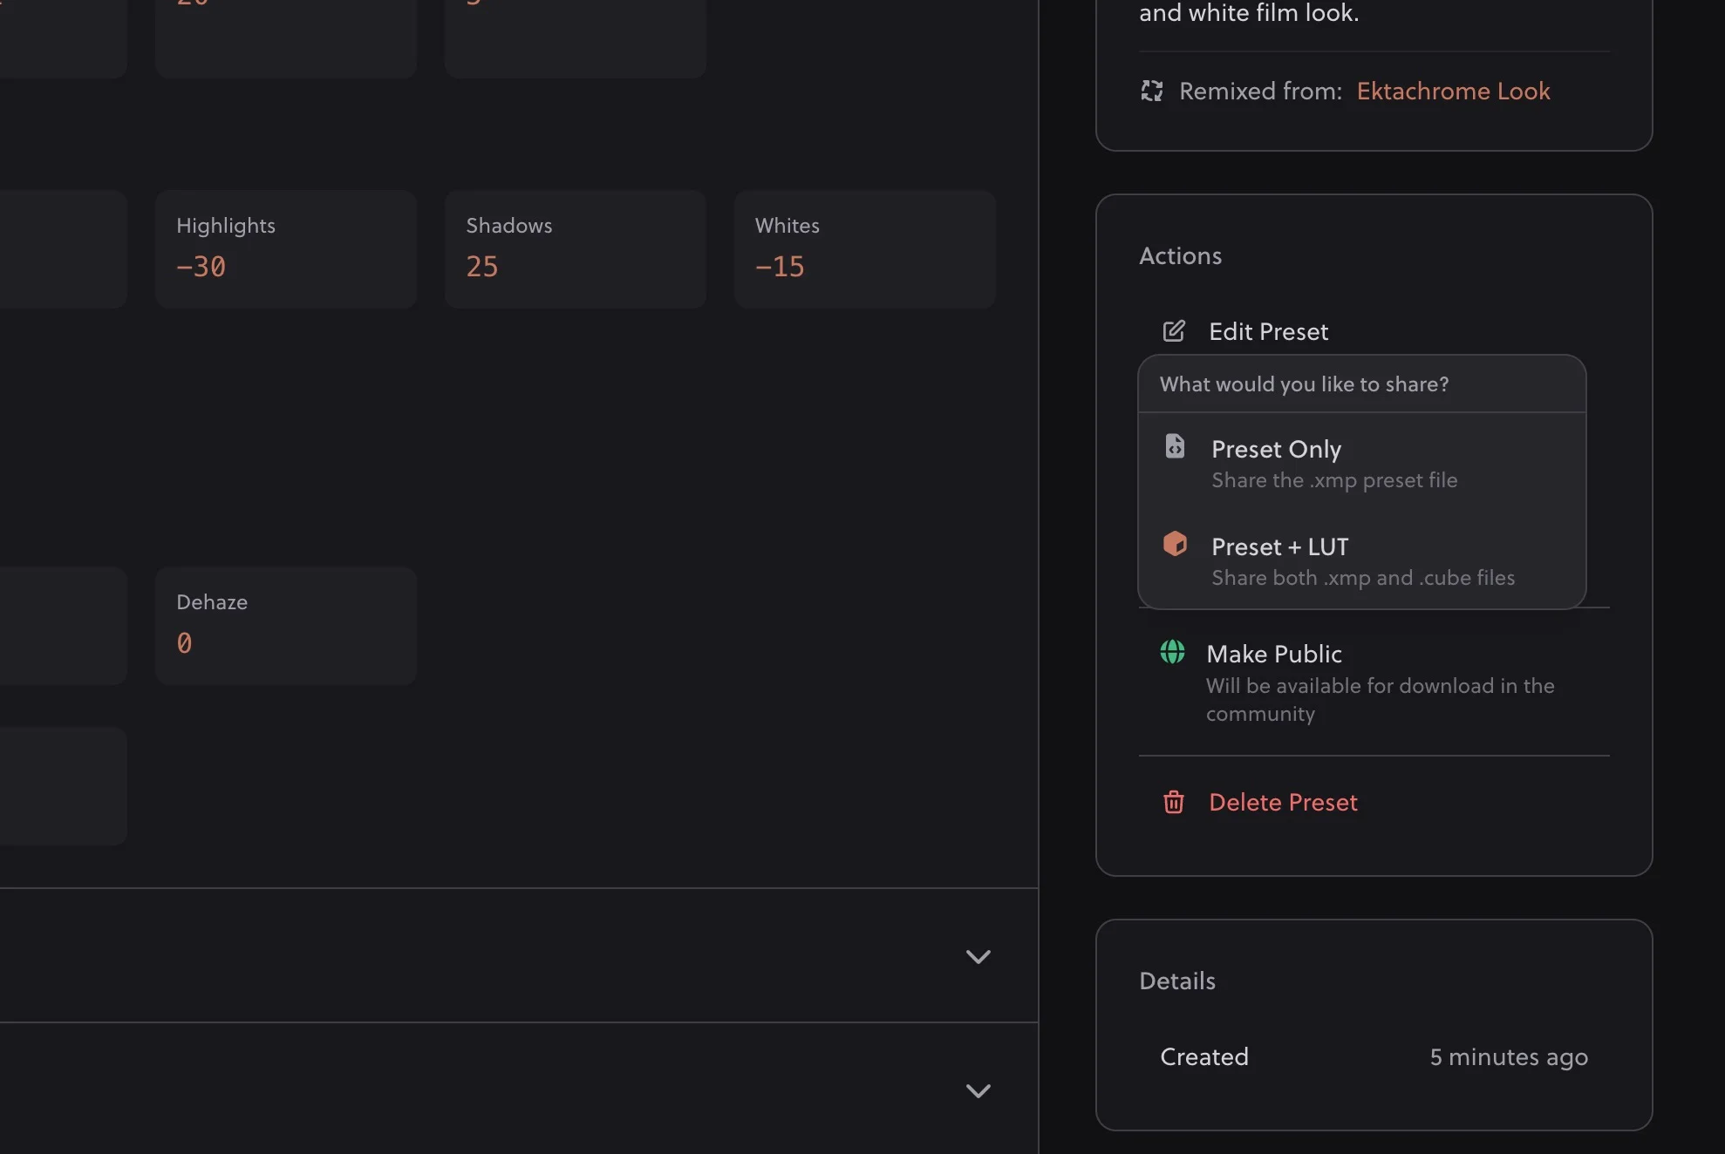Click the green globe icon beside Make Public
Screen dimensions: 1725x1154
pyautogui.click(x=1172, y=651)
